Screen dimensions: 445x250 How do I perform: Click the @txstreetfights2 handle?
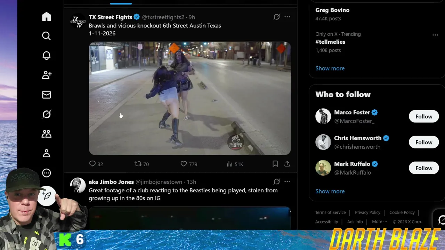coord(163,17)
